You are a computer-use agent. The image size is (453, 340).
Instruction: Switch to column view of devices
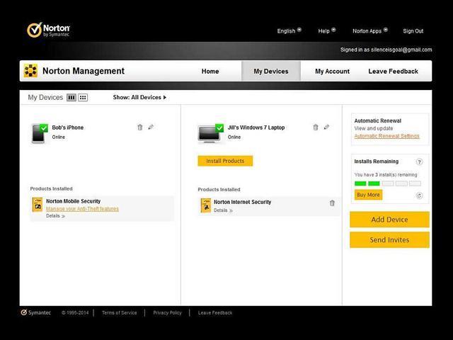pyautogui.click(x=71, y=98)
